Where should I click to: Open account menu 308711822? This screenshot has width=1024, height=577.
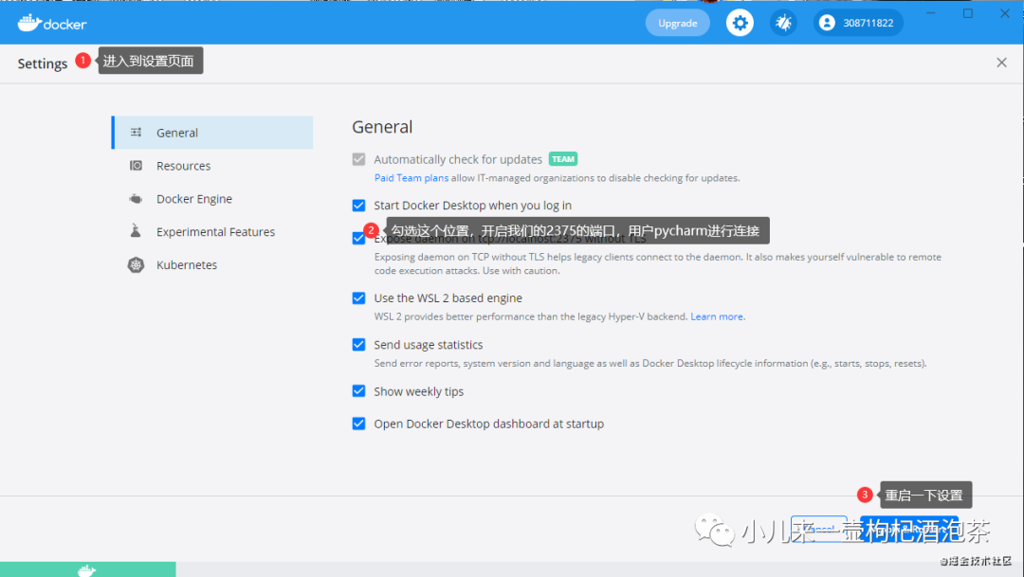pos(858,23)
